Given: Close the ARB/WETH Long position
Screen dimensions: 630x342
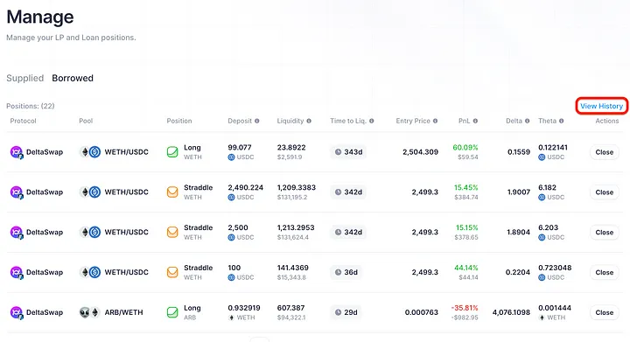Looking at the screenshot, I should 605,312.
